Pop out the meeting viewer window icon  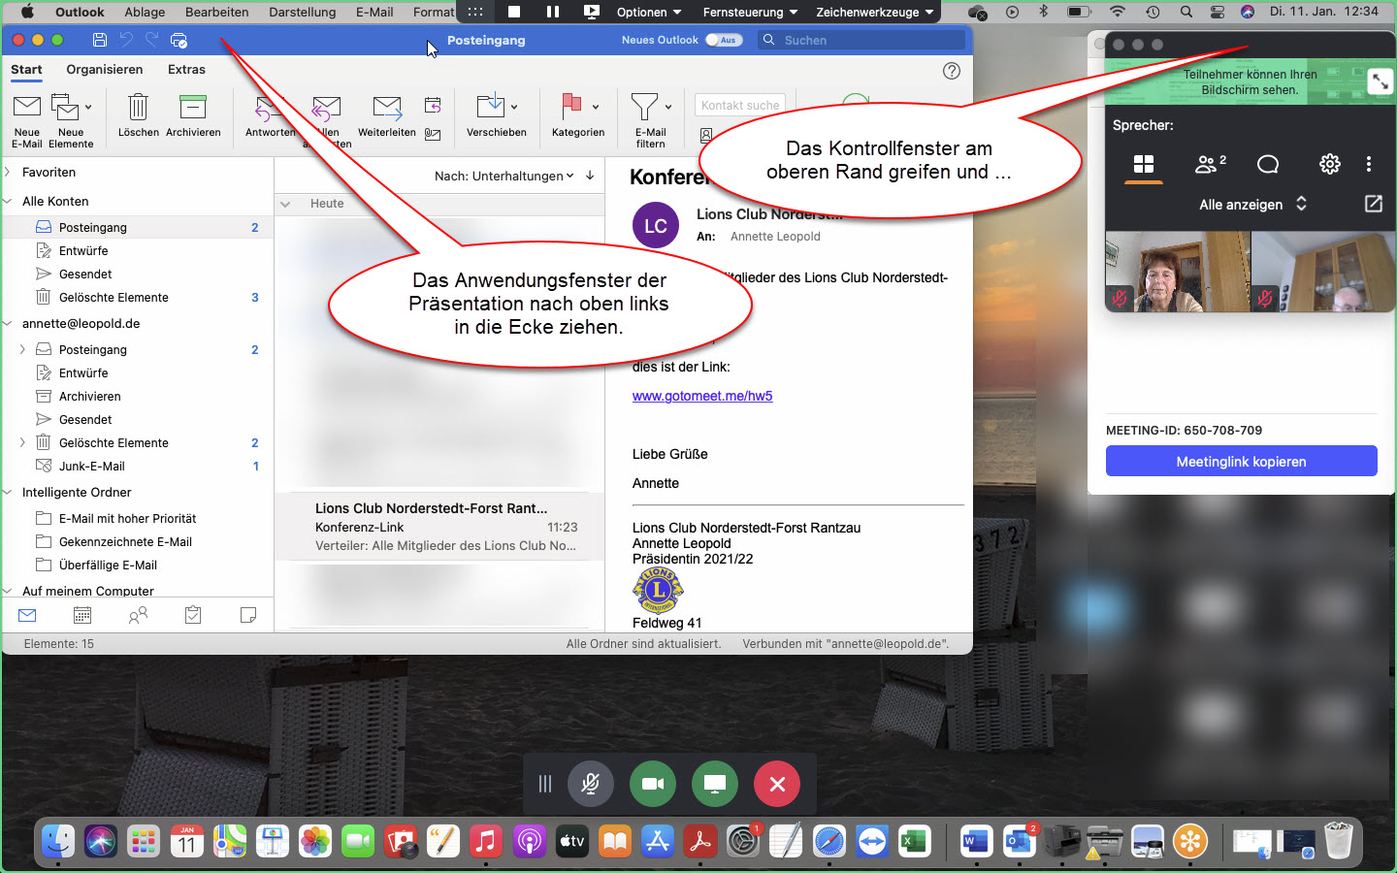1373,204
